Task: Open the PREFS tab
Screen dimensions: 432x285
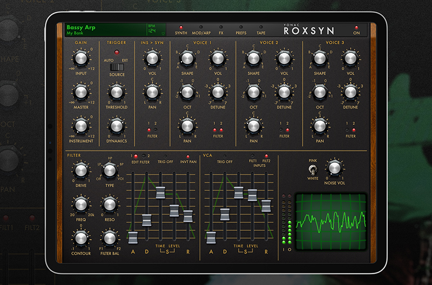Action: click(241, 30)
